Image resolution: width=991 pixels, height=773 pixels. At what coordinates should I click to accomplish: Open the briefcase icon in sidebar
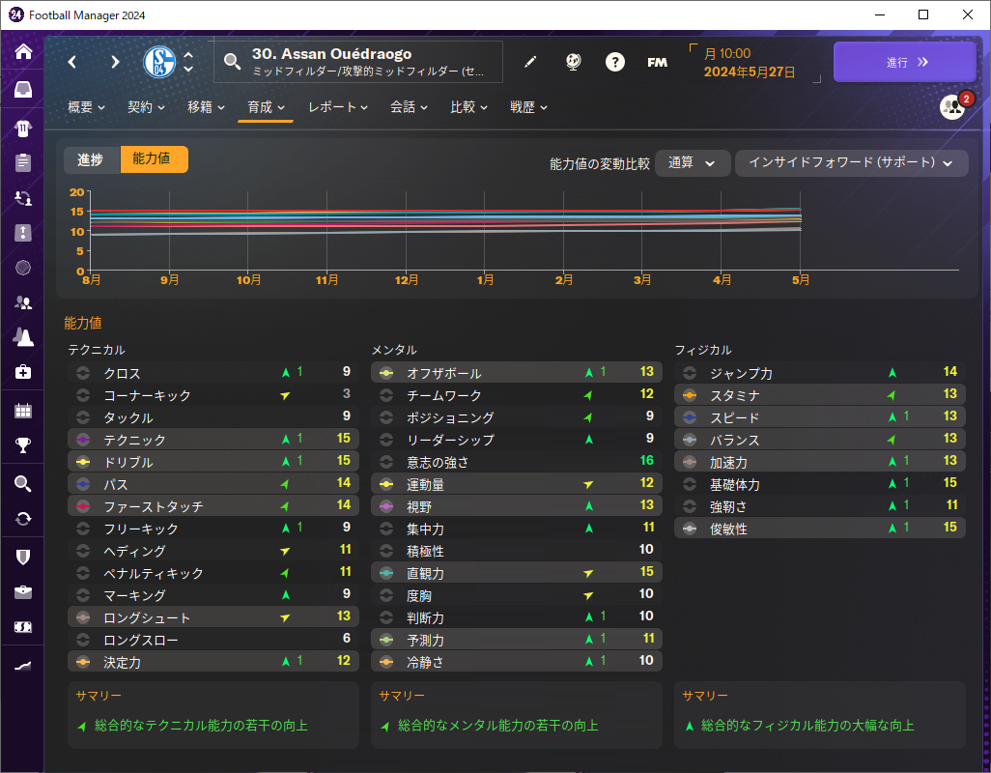coord(23,592)
